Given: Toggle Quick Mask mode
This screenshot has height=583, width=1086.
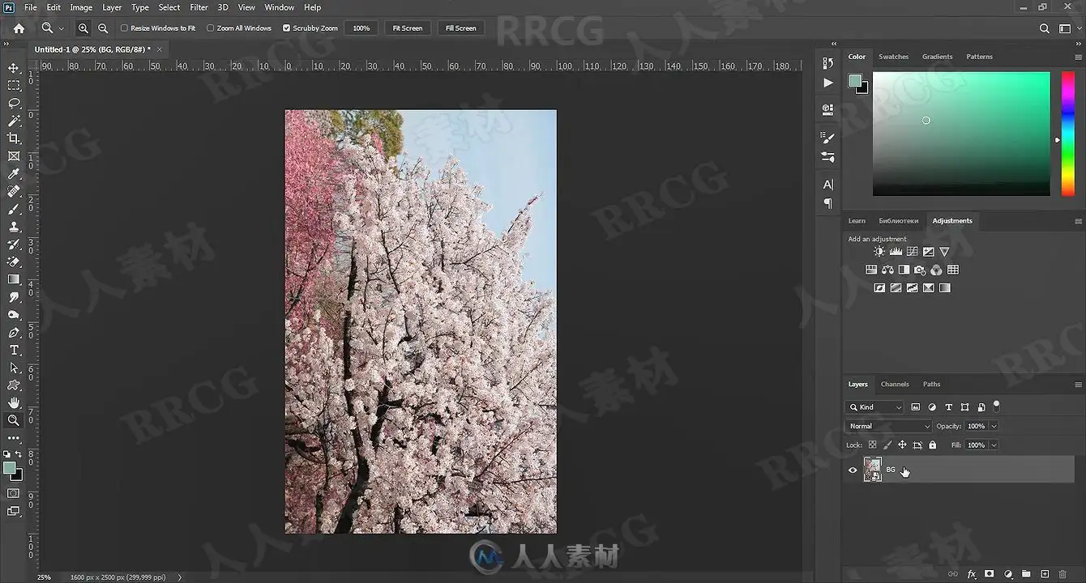Looking at the screenshot, I should pos(14,493).
